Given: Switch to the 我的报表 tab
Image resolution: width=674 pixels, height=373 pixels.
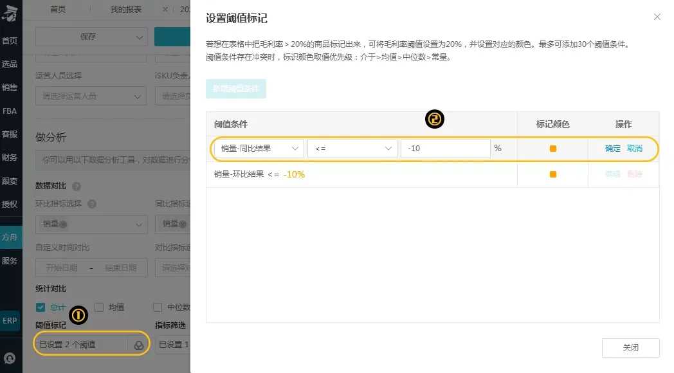Looking at the screenshot, I should point(126,9).
